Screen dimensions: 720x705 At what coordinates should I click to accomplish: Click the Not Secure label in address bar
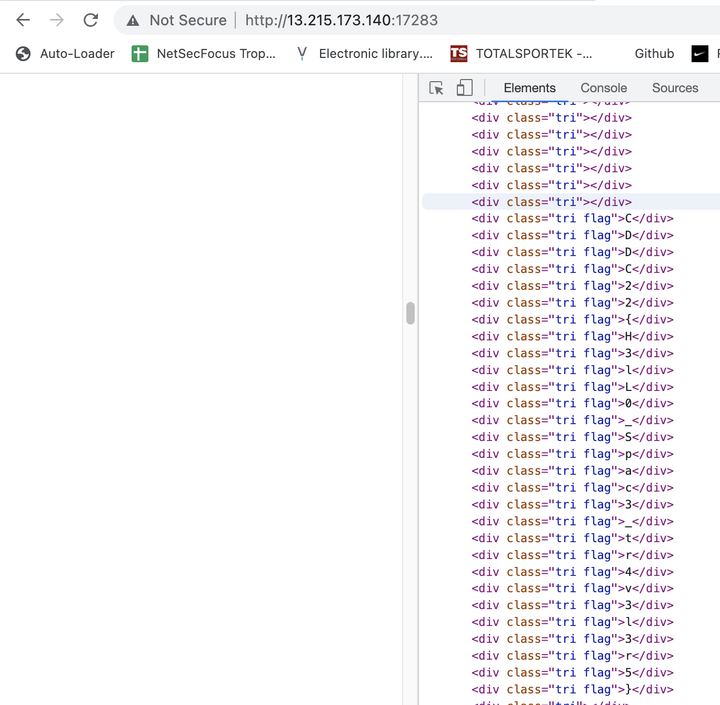pos(188,20)
